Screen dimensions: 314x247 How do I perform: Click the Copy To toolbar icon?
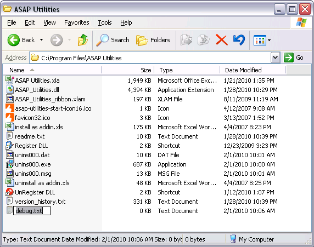pos(204,40)
